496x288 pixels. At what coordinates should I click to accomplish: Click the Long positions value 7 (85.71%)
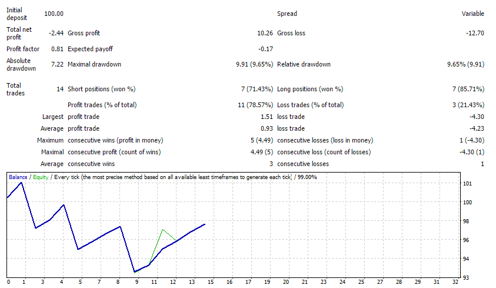coord(468,89)
